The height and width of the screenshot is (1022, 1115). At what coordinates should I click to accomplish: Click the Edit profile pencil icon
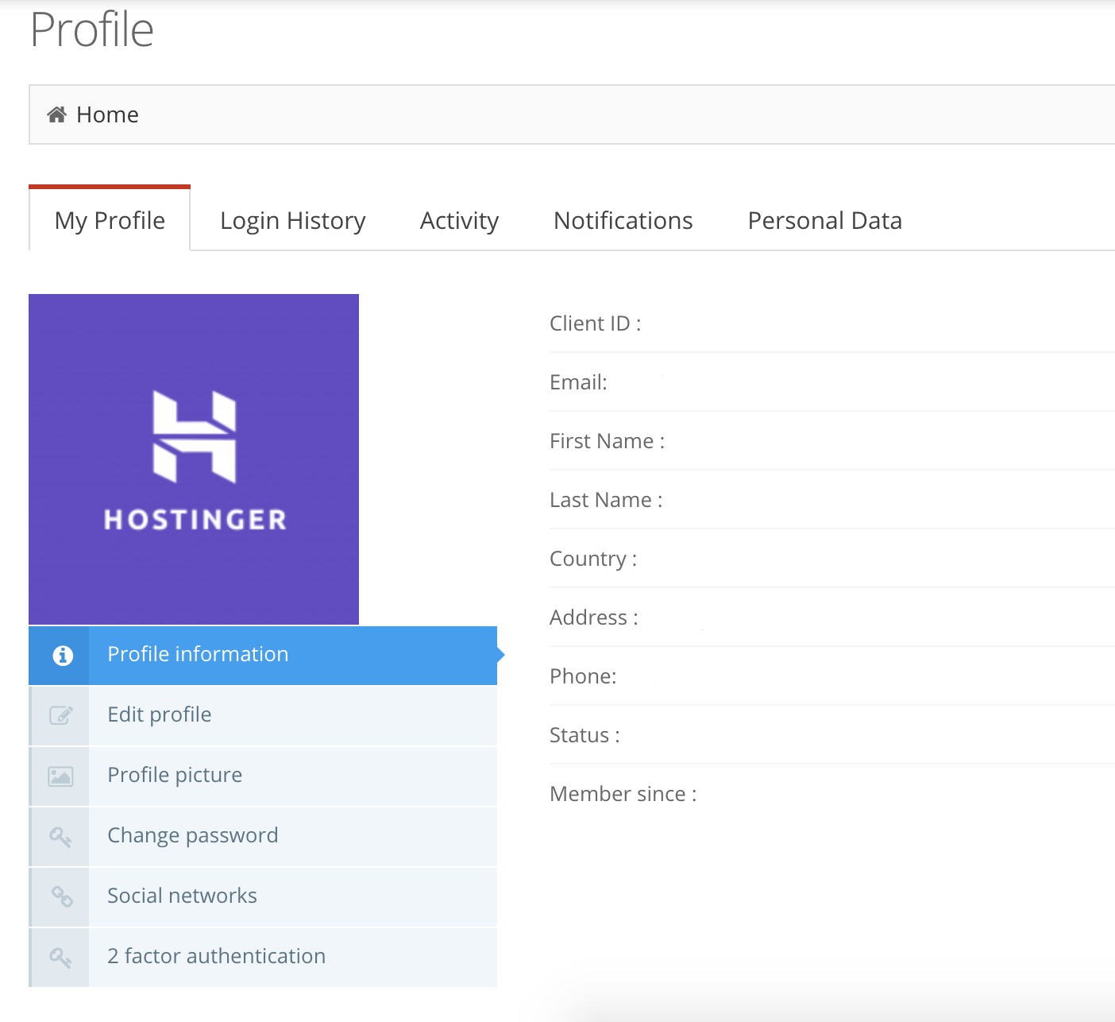pos(61,715)
